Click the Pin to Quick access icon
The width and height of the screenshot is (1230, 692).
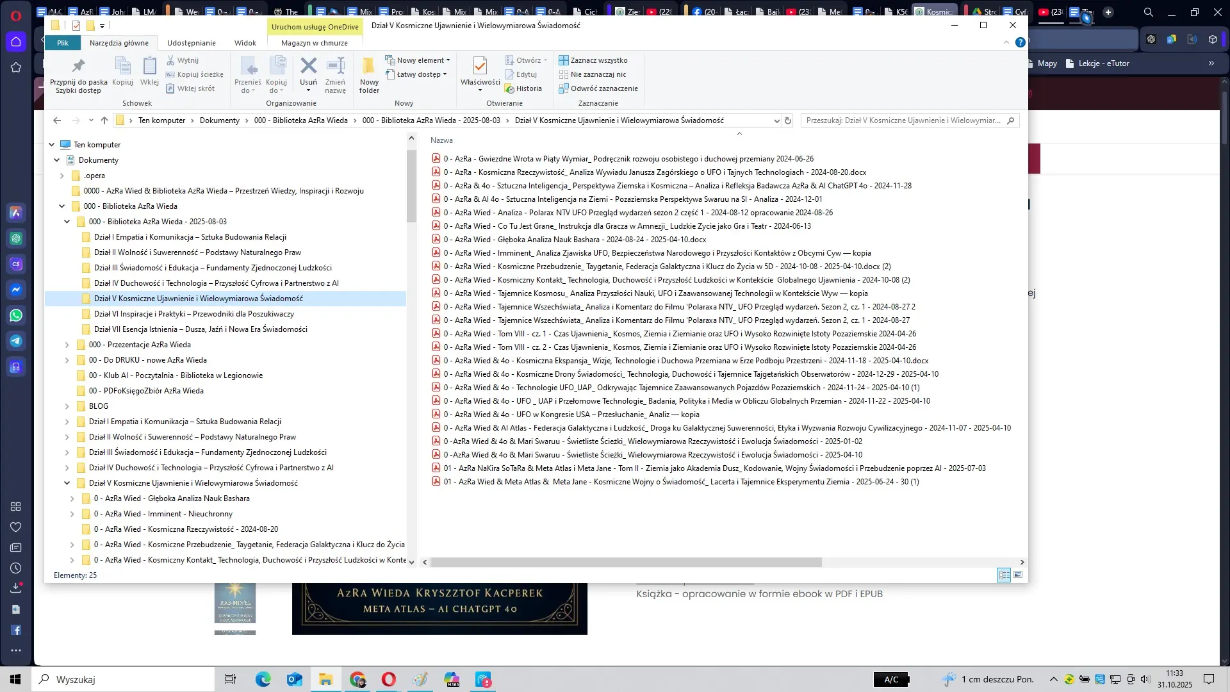(x=78, y=66)
